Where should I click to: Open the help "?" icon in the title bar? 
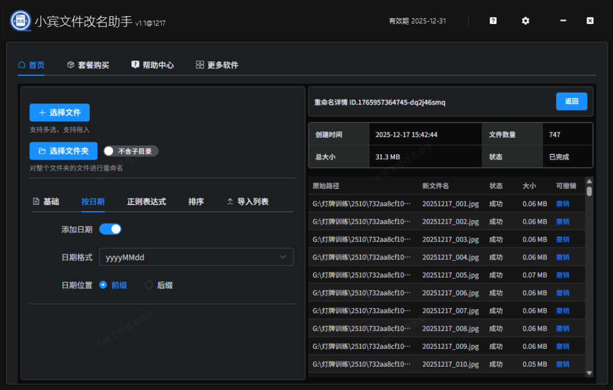(x=492, y=20)
